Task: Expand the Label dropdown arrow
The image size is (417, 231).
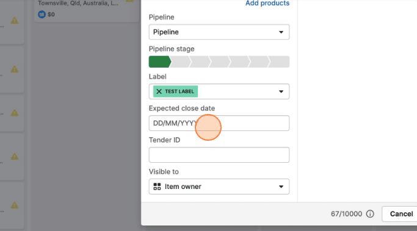Action: click(281, 91)
